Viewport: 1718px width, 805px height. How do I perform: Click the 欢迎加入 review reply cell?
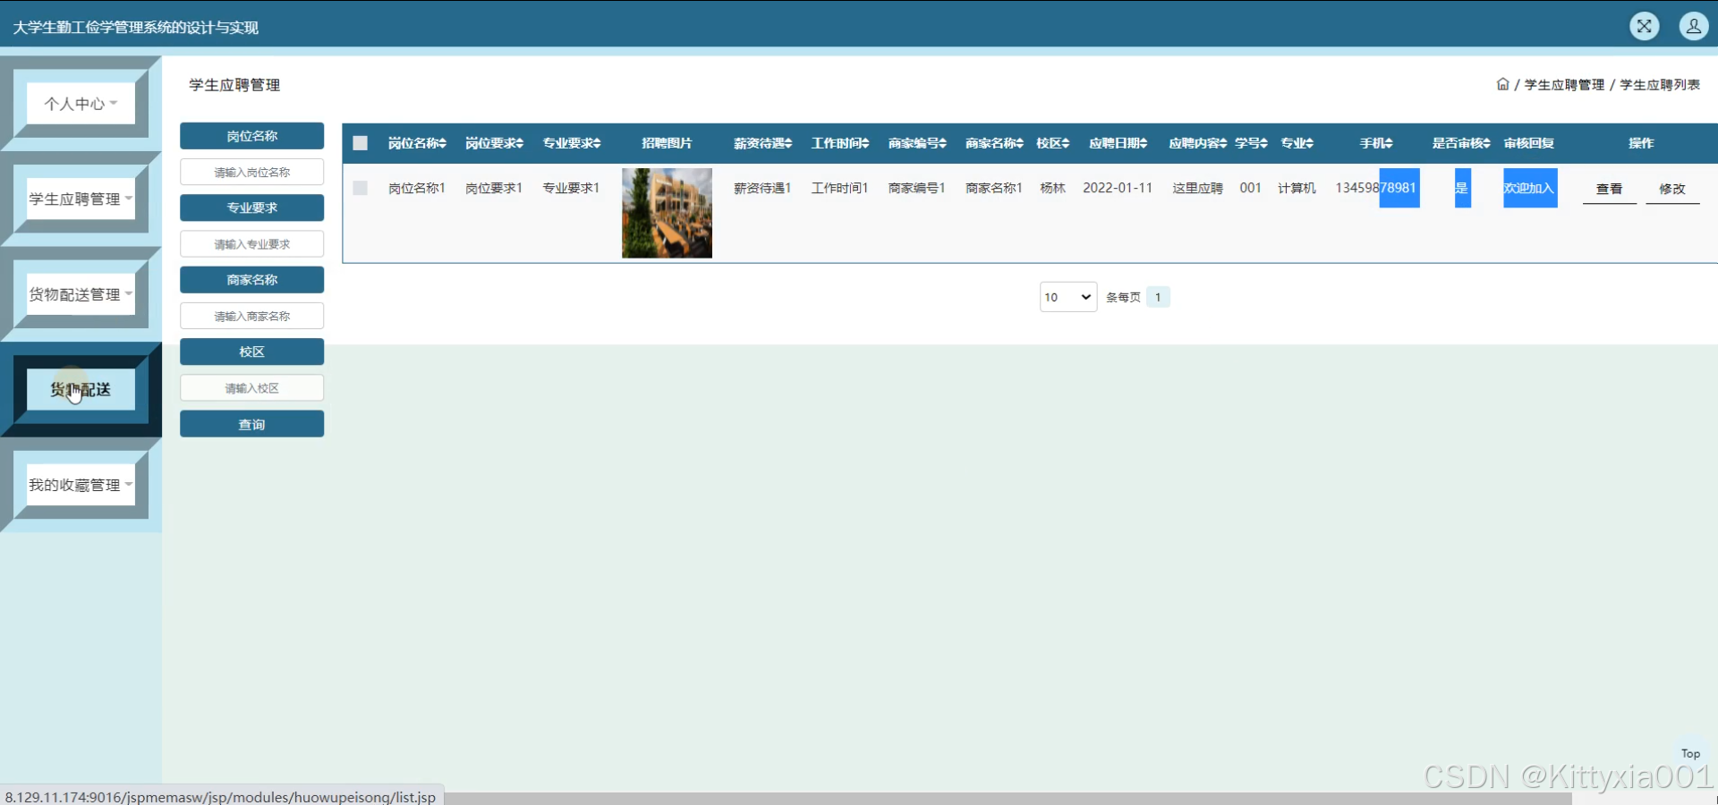[1529, 188]
